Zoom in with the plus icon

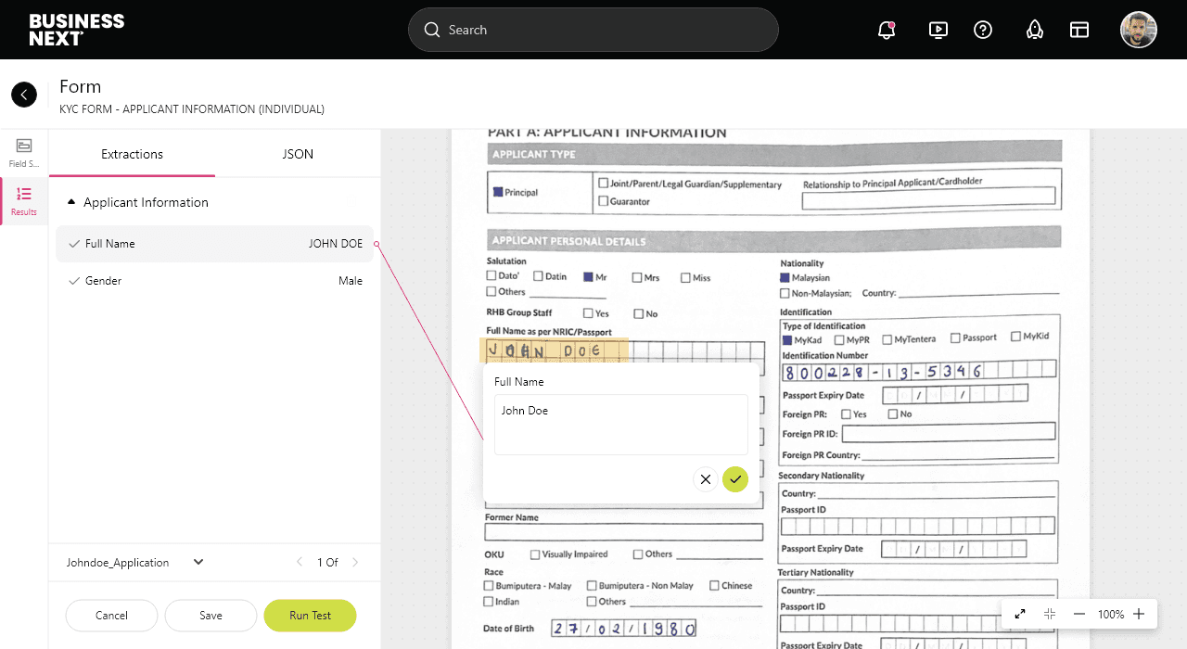(1139, 614)
